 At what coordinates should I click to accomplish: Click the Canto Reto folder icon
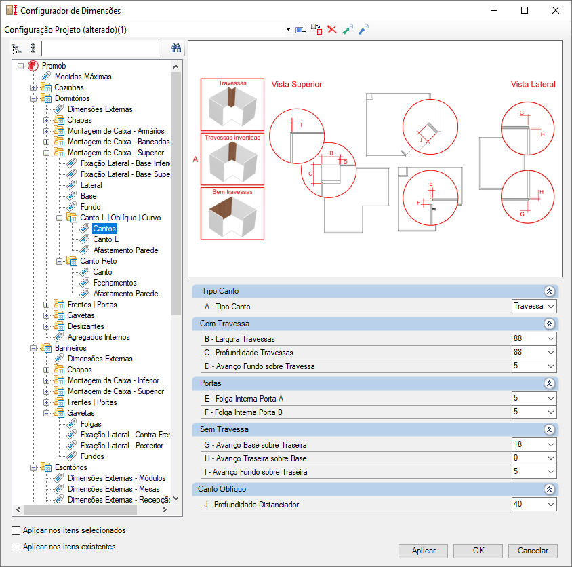coord(72,261)
